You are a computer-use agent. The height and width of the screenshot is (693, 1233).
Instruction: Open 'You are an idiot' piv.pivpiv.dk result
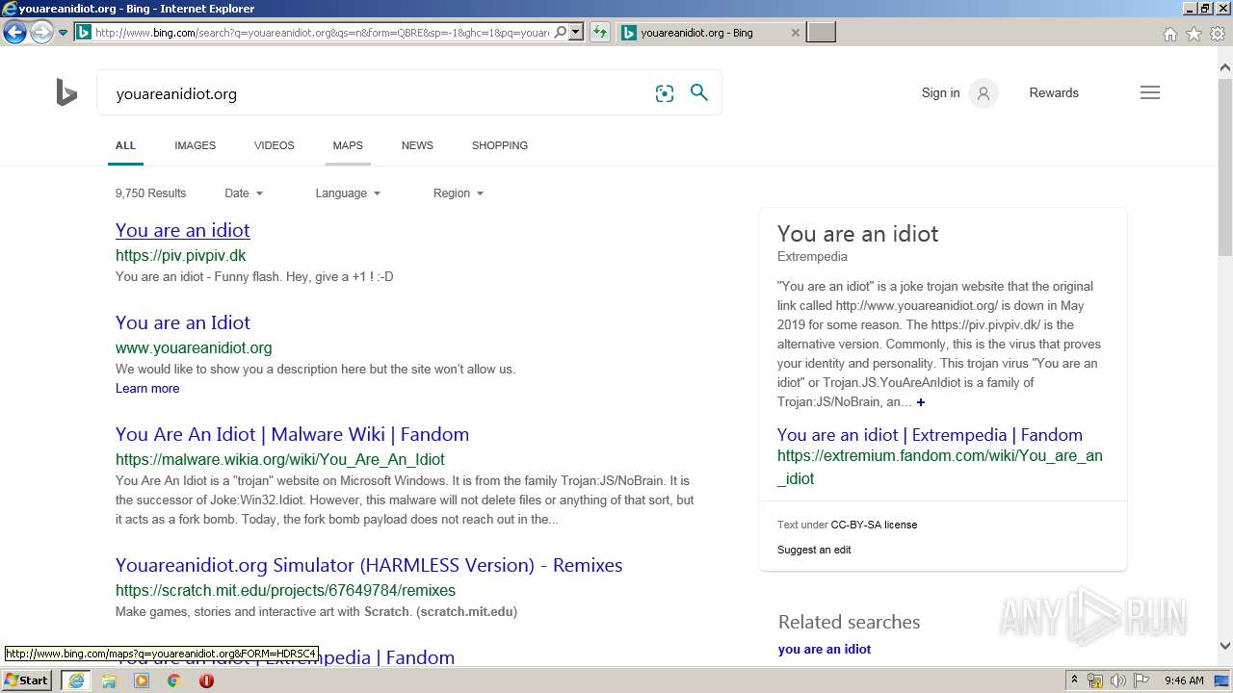pyautogui.click(x=182, y=230)
